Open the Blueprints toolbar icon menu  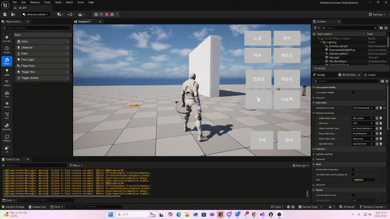(71, 14)
